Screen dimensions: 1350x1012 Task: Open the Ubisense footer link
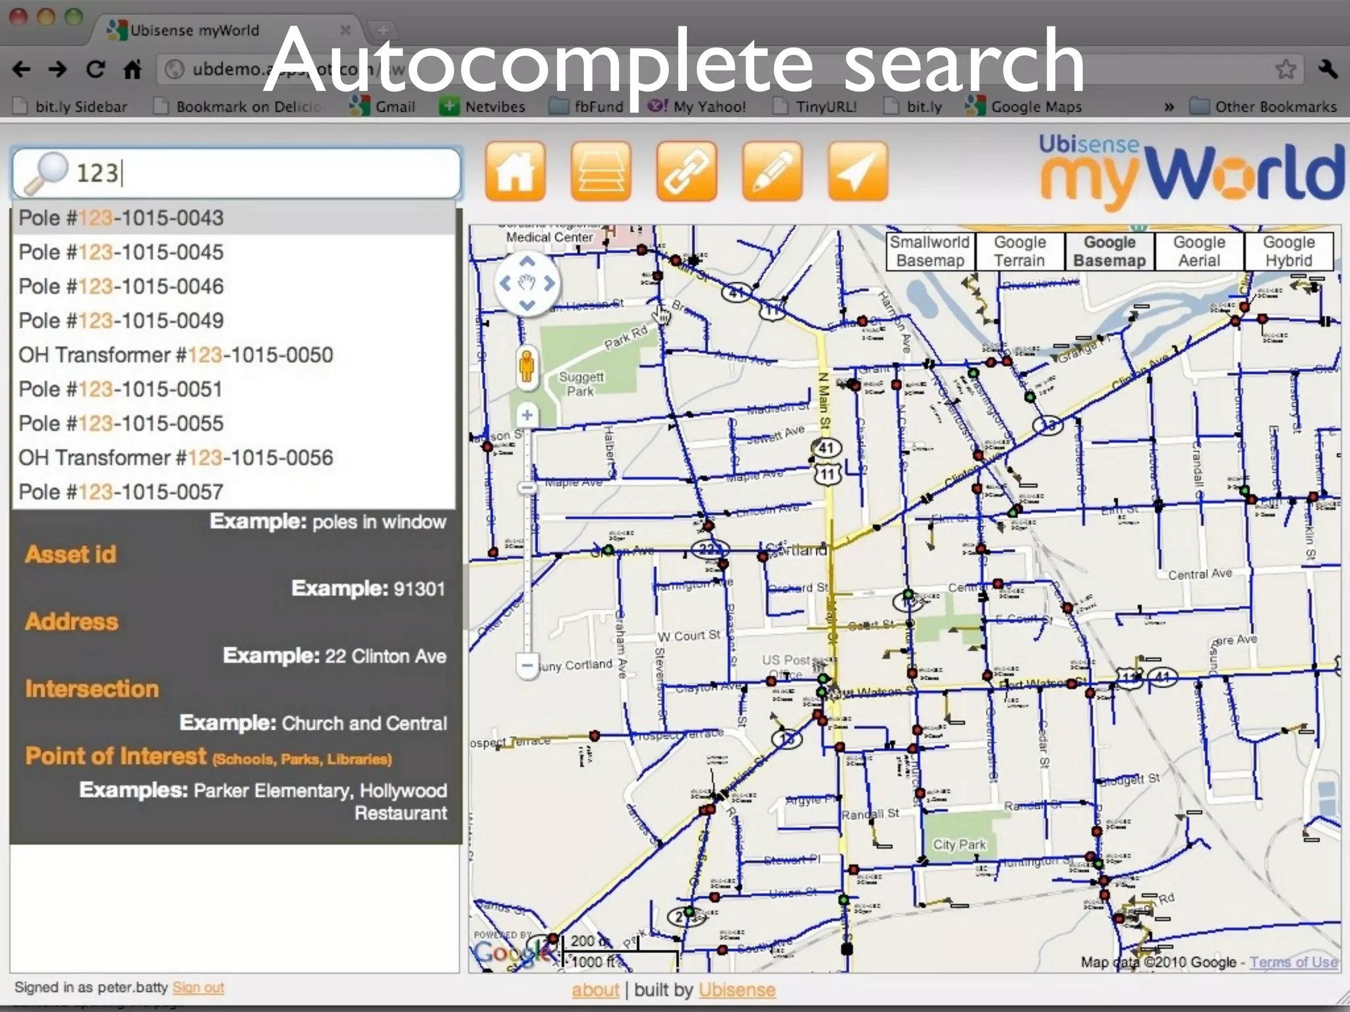737,990
